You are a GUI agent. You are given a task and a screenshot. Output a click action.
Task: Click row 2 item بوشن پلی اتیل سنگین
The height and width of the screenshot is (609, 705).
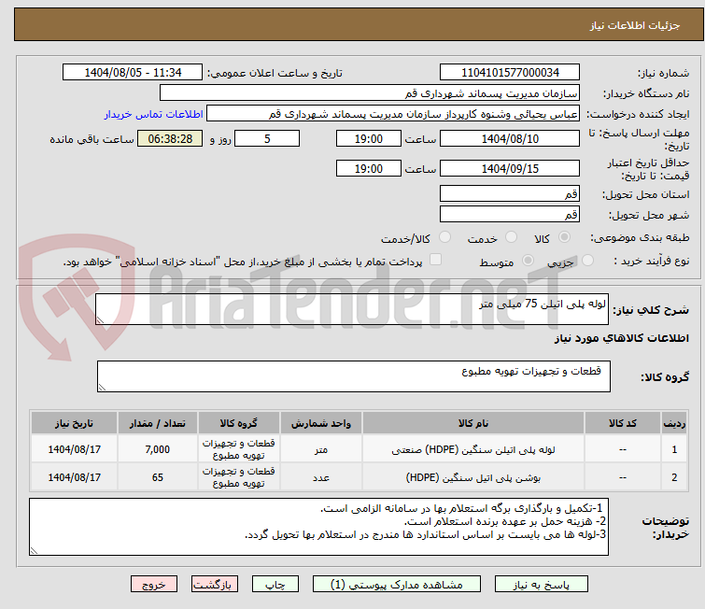click(473, 477)
